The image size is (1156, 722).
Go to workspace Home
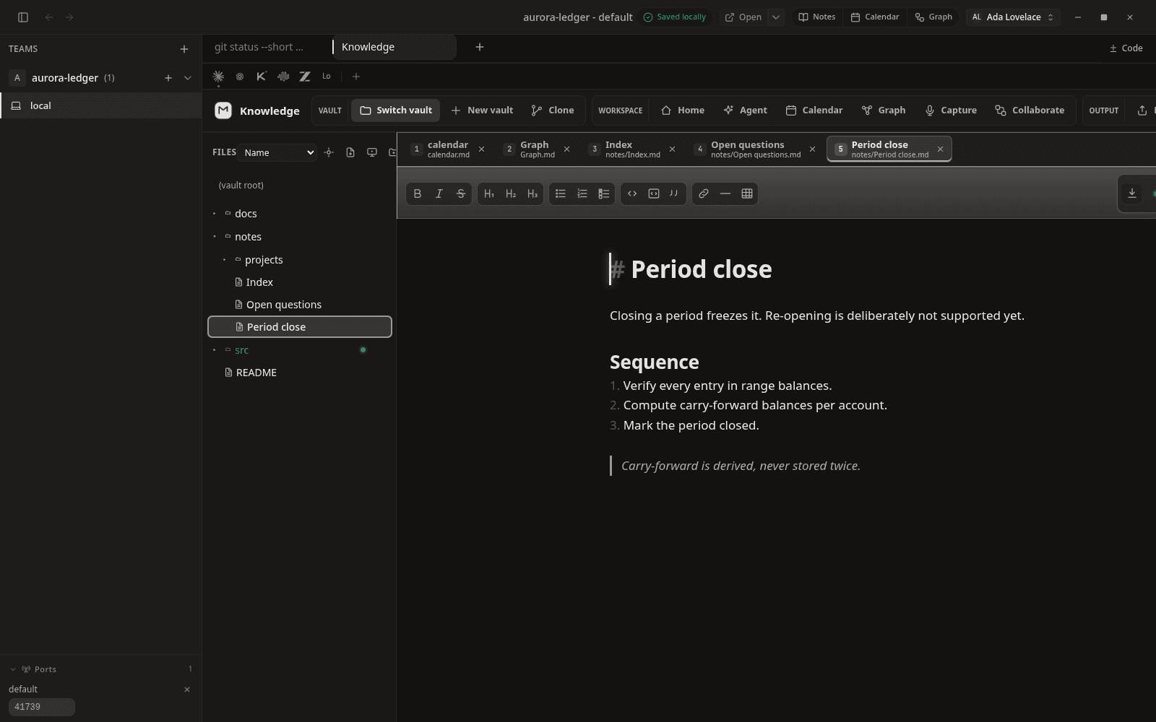[x=683, y=110]
